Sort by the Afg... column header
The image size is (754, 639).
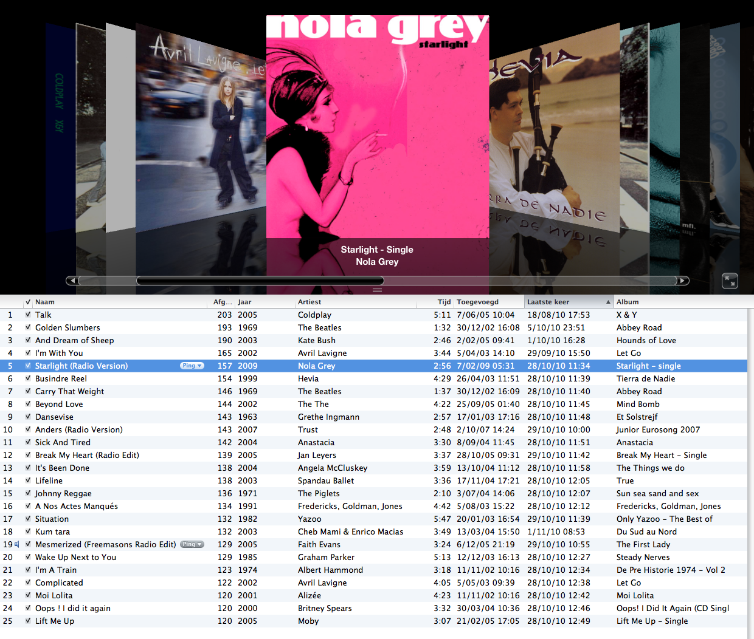pos(221,302)
